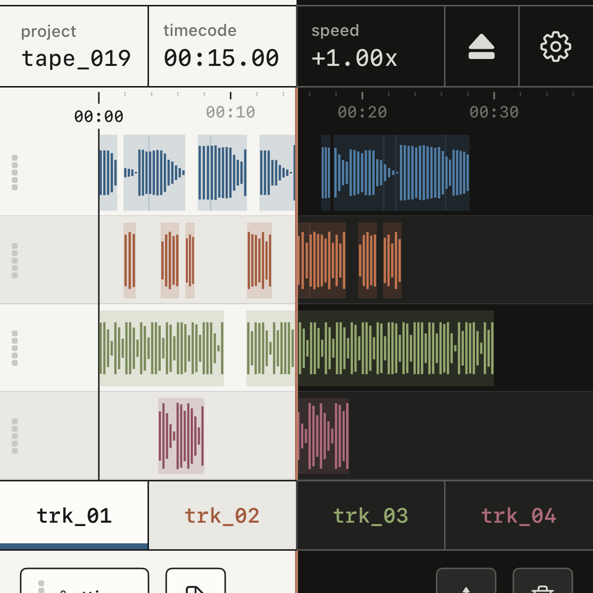Switch to the trk_02 tab
The image size is (593, 593).
click(222, 515)
